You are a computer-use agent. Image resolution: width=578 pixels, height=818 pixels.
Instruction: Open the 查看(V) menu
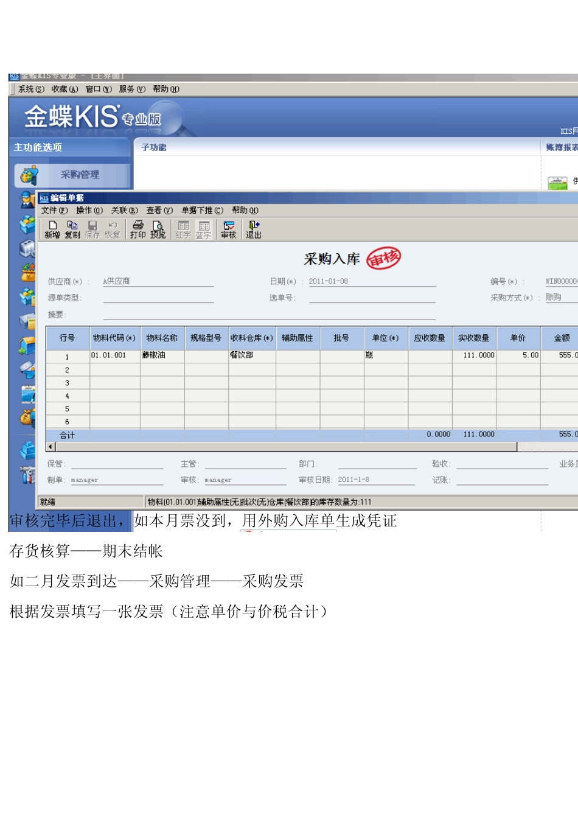[x=159, y=211]
